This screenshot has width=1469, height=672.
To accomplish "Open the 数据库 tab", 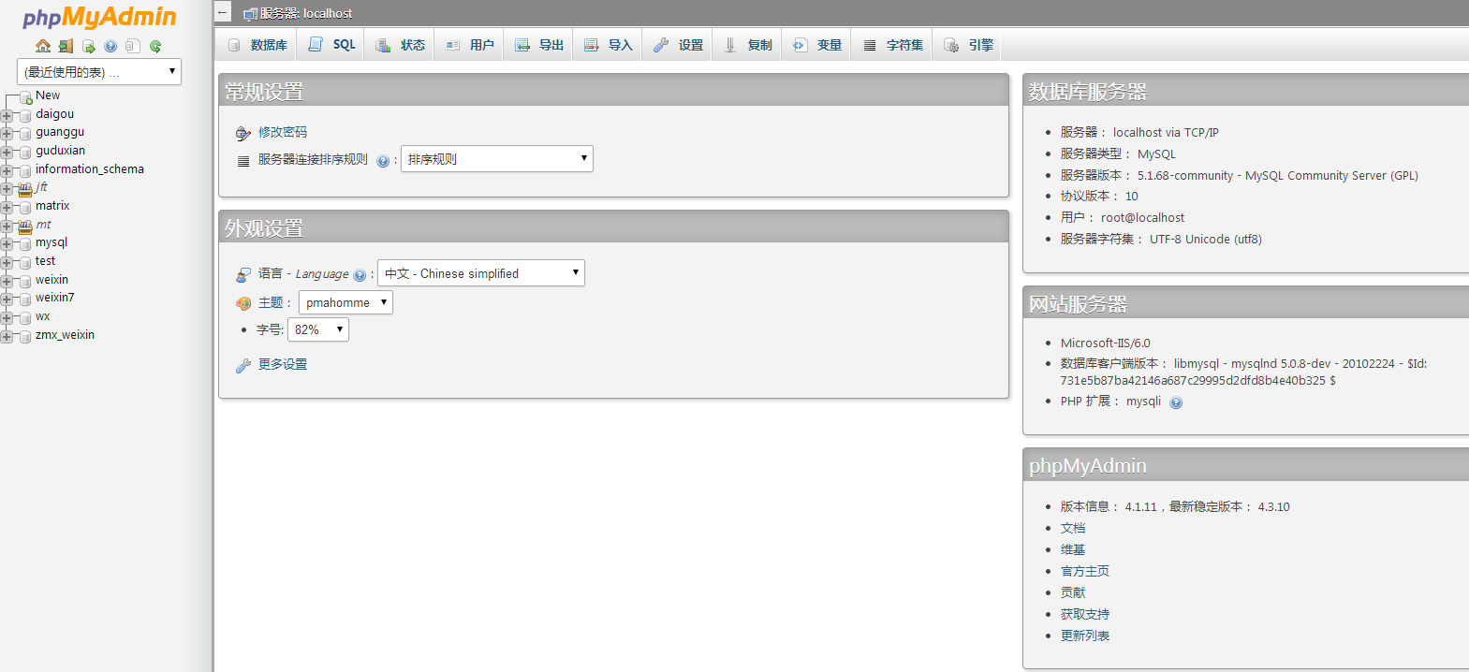I will coord(257,45).
